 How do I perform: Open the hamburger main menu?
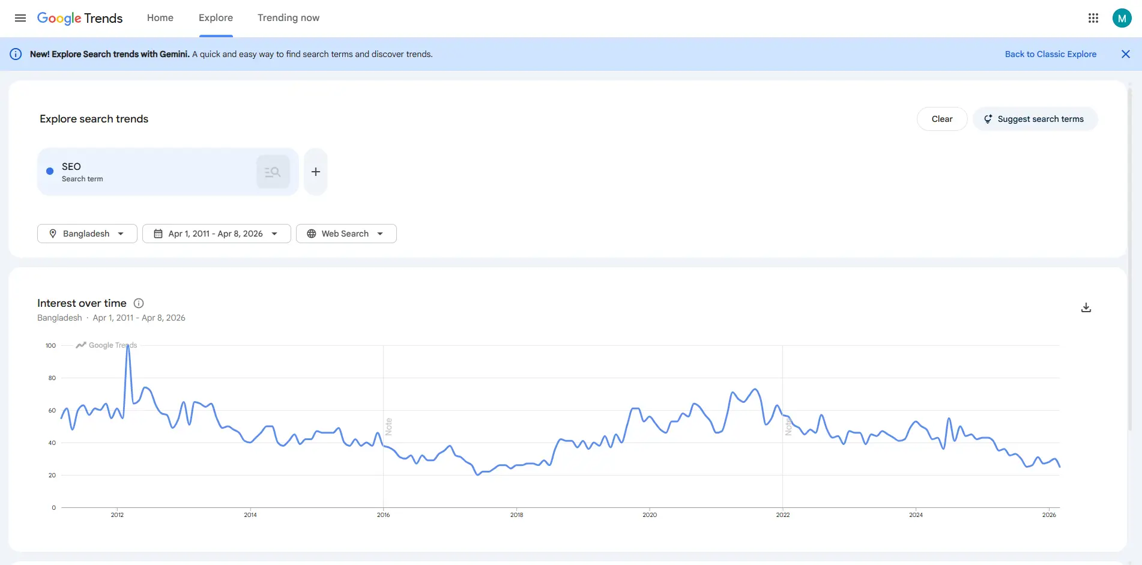[x=20, y=18]
